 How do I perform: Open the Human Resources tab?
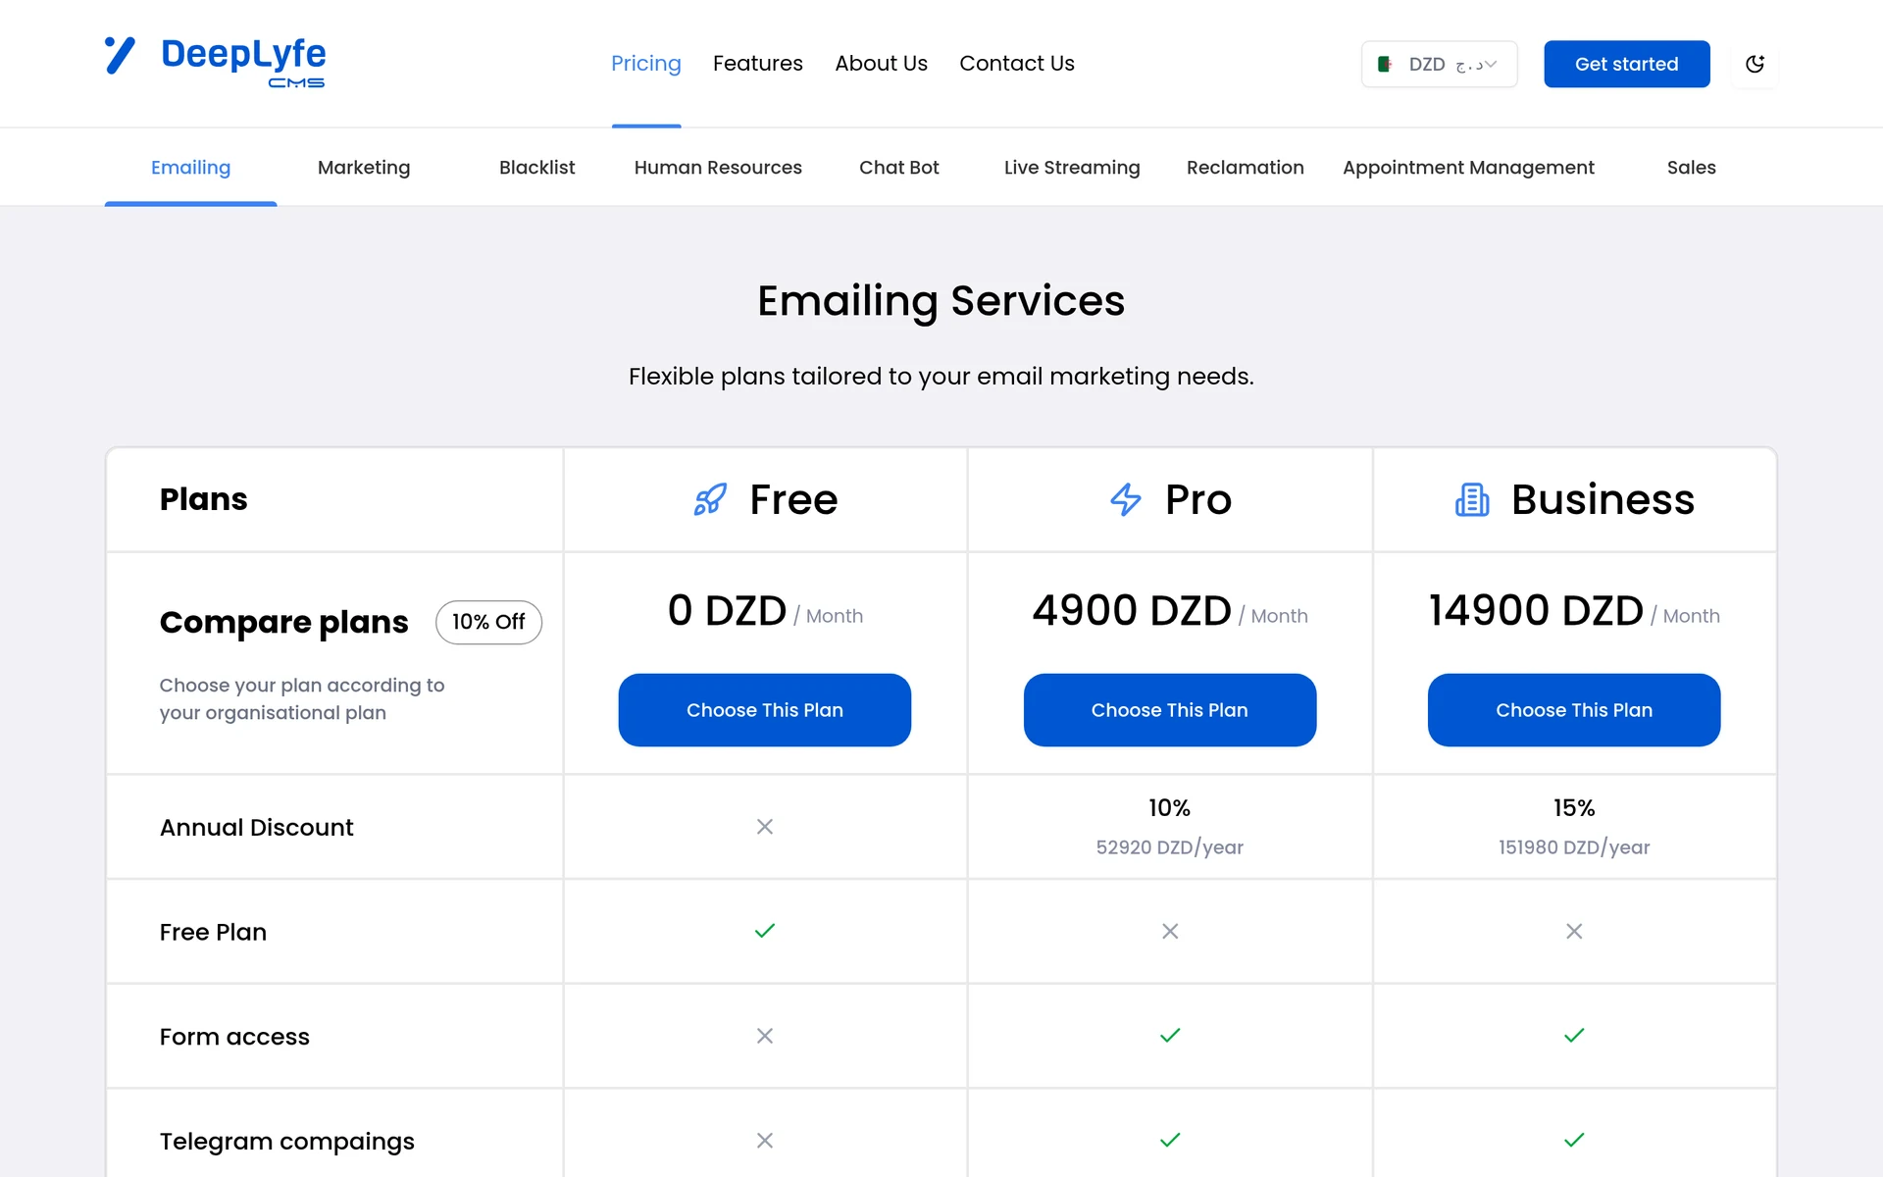(718, 168)
